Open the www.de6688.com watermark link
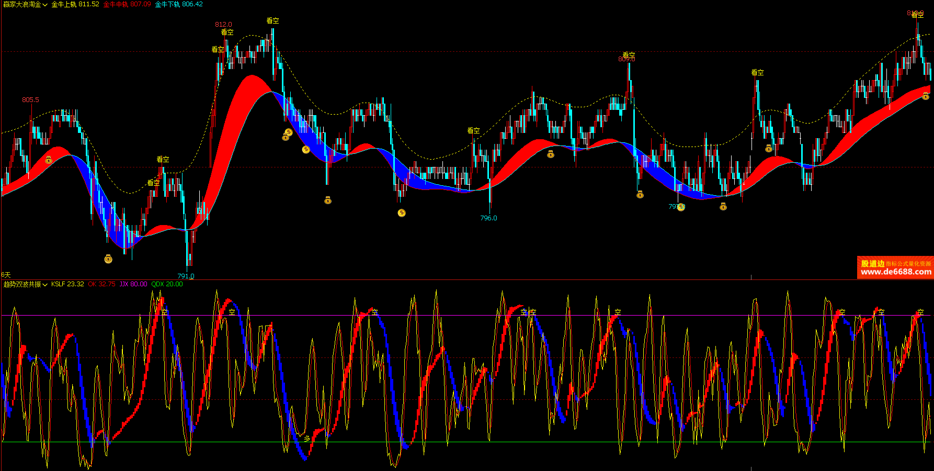This screenshot has width=934, height=471. 895,272
